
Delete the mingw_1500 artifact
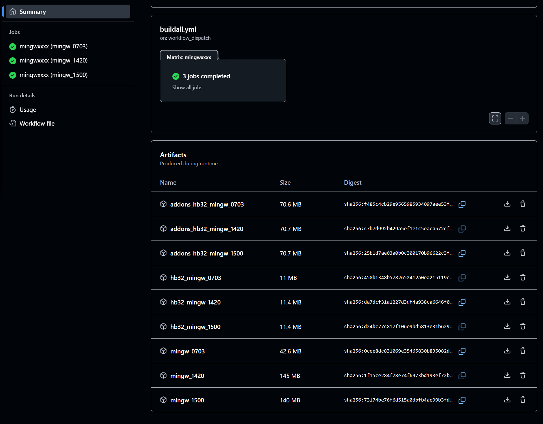523,400
